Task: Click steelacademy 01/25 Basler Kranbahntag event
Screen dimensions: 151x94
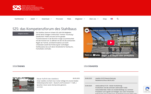Action: [109, 86]
